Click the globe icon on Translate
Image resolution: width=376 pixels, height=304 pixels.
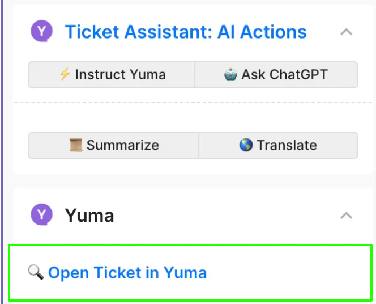[246, 145]
